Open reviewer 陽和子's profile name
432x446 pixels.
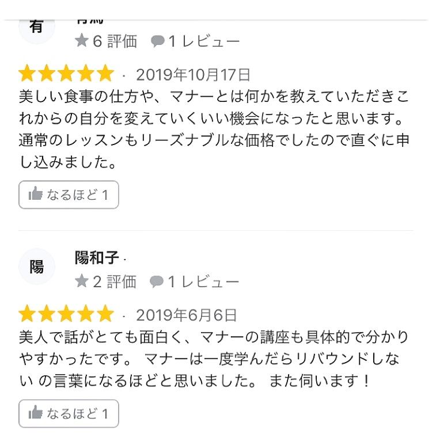coord(97,258)
